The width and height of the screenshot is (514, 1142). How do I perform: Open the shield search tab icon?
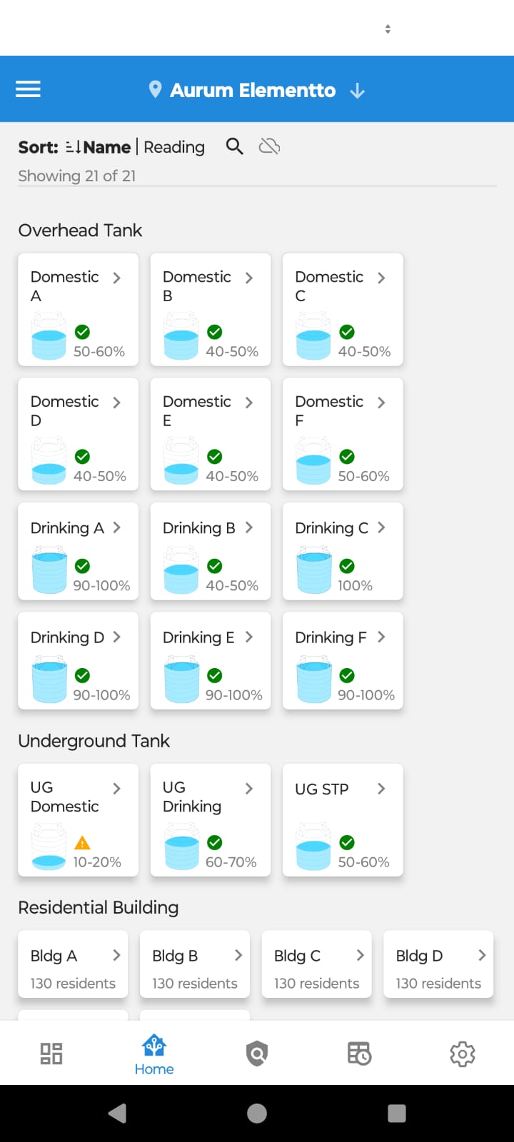[257, 1053]
